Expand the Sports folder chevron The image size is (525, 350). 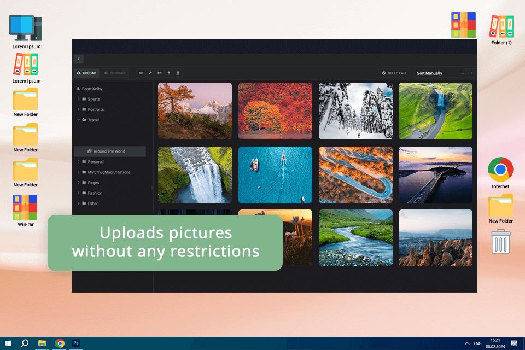(79, 99)
